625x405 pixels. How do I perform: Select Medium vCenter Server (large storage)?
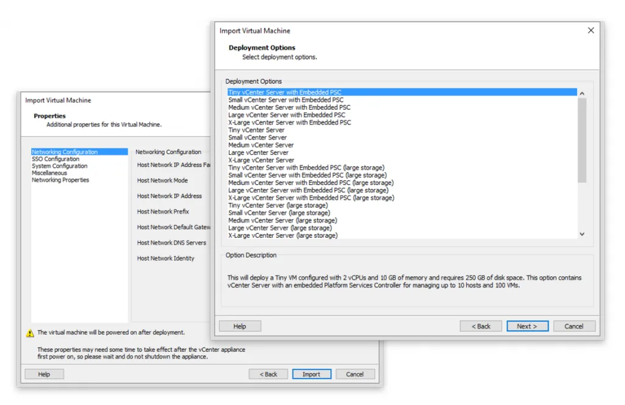(402, 221)
